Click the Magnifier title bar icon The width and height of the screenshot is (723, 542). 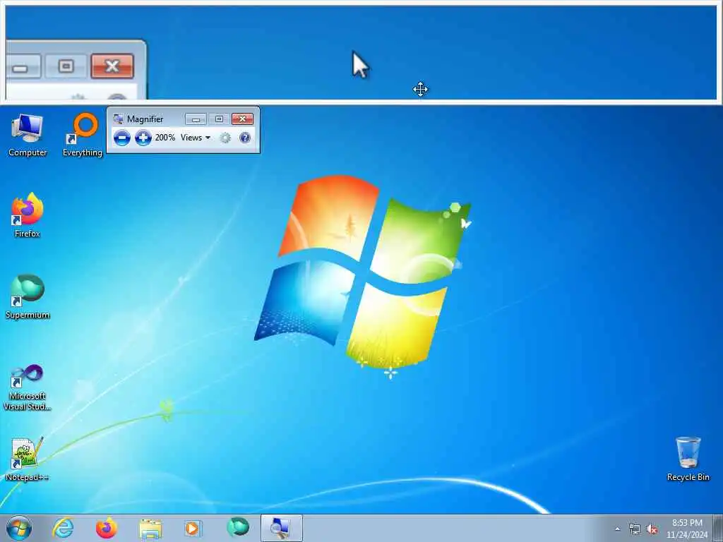coord(118,119)
